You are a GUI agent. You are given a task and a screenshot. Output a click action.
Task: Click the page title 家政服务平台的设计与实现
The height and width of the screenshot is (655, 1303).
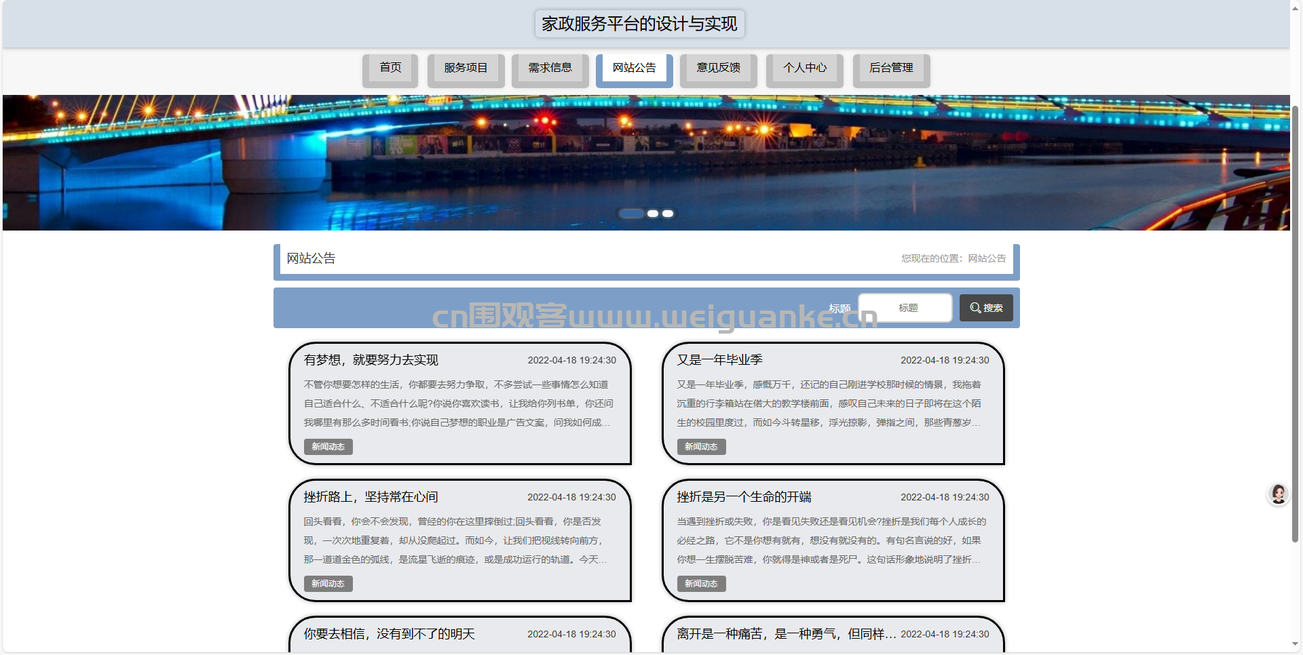(639, 24)
